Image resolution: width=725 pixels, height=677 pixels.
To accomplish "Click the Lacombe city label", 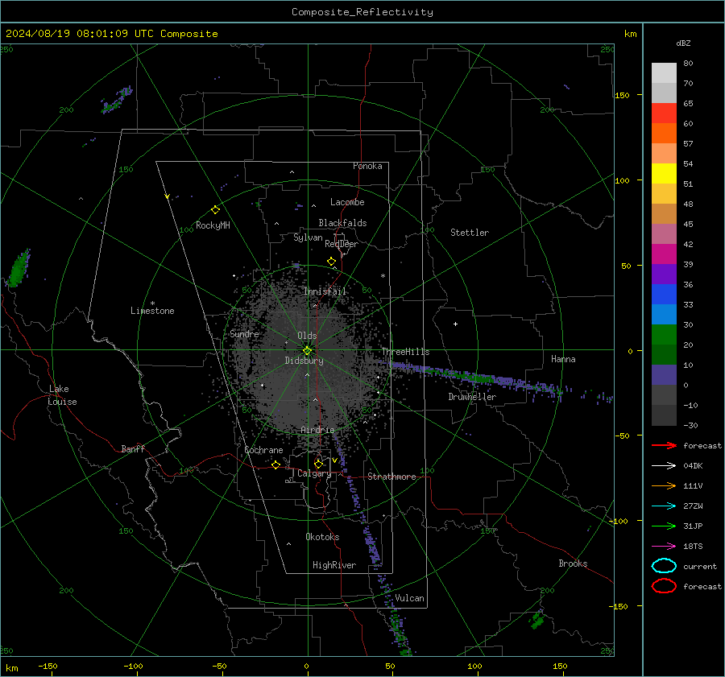I will pyautogui.click(x=347, y=202).
